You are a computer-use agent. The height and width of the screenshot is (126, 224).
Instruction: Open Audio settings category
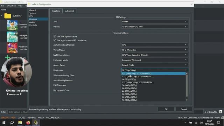click(32, 22)
